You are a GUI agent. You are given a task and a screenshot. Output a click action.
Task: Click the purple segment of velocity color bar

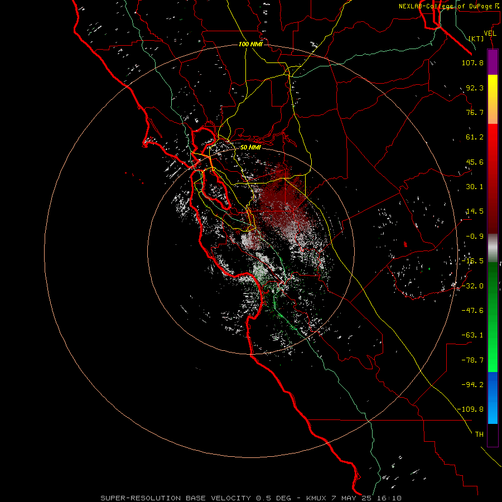tap(493, 62)
